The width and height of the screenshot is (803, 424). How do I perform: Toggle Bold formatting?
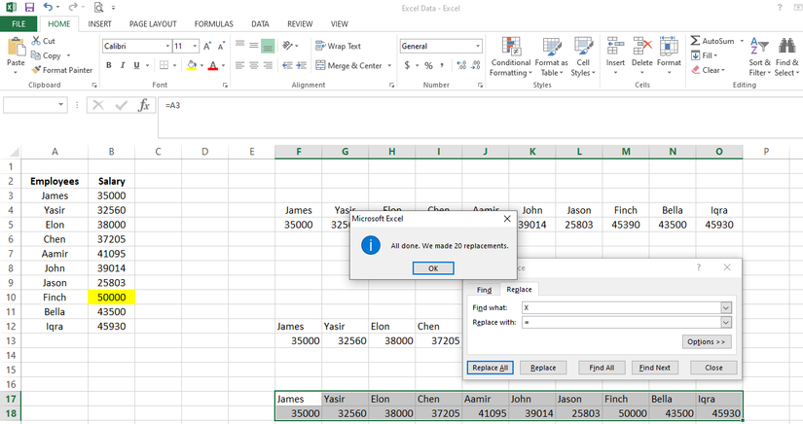point(108,65)
